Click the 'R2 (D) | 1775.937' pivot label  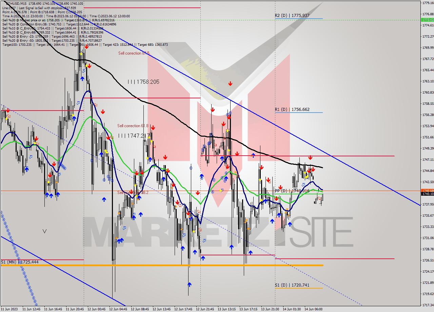pos(292,16)
